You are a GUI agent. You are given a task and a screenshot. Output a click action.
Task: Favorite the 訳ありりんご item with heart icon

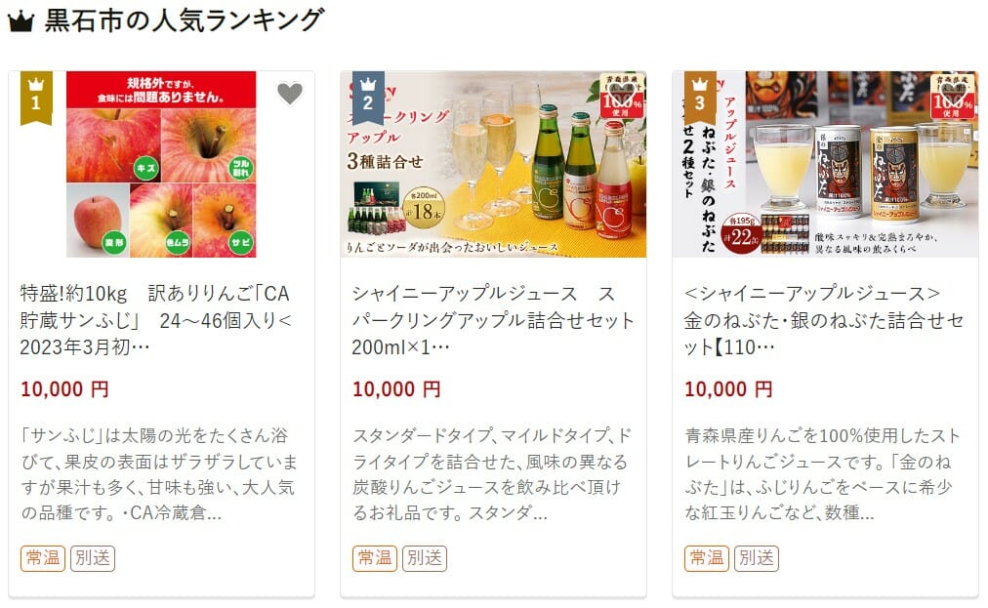point(290,94)
